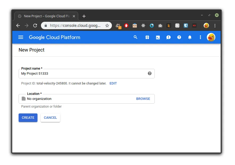Screen dimensions: 235x165
Task: Open Cloud Shell terminal
Action: click(158, 37)
